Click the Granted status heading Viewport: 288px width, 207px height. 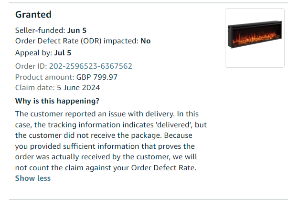point(33,14)
